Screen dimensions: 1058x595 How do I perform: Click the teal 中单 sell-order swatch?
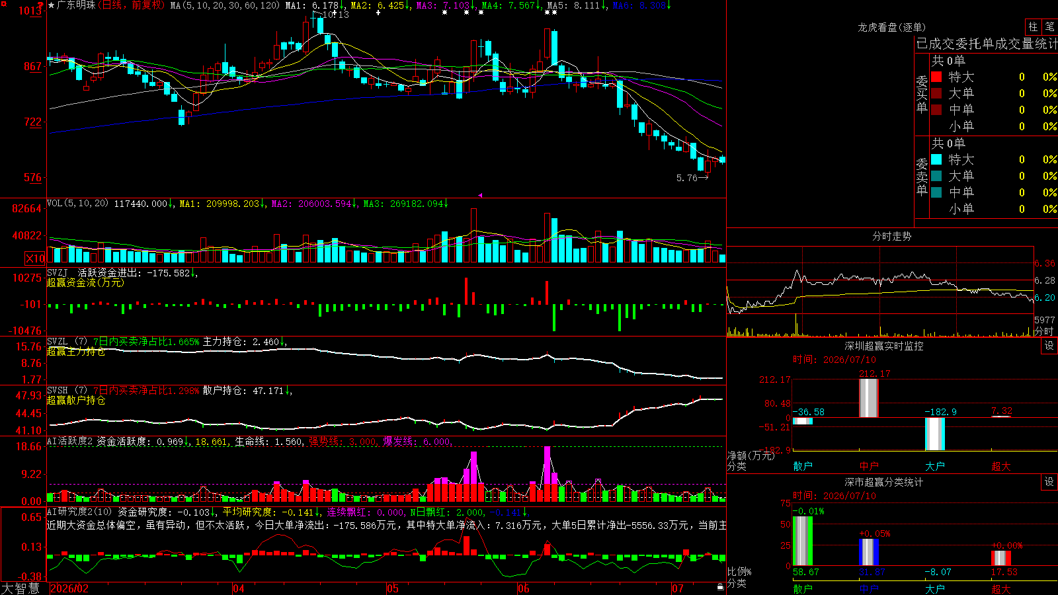point(936,192)
